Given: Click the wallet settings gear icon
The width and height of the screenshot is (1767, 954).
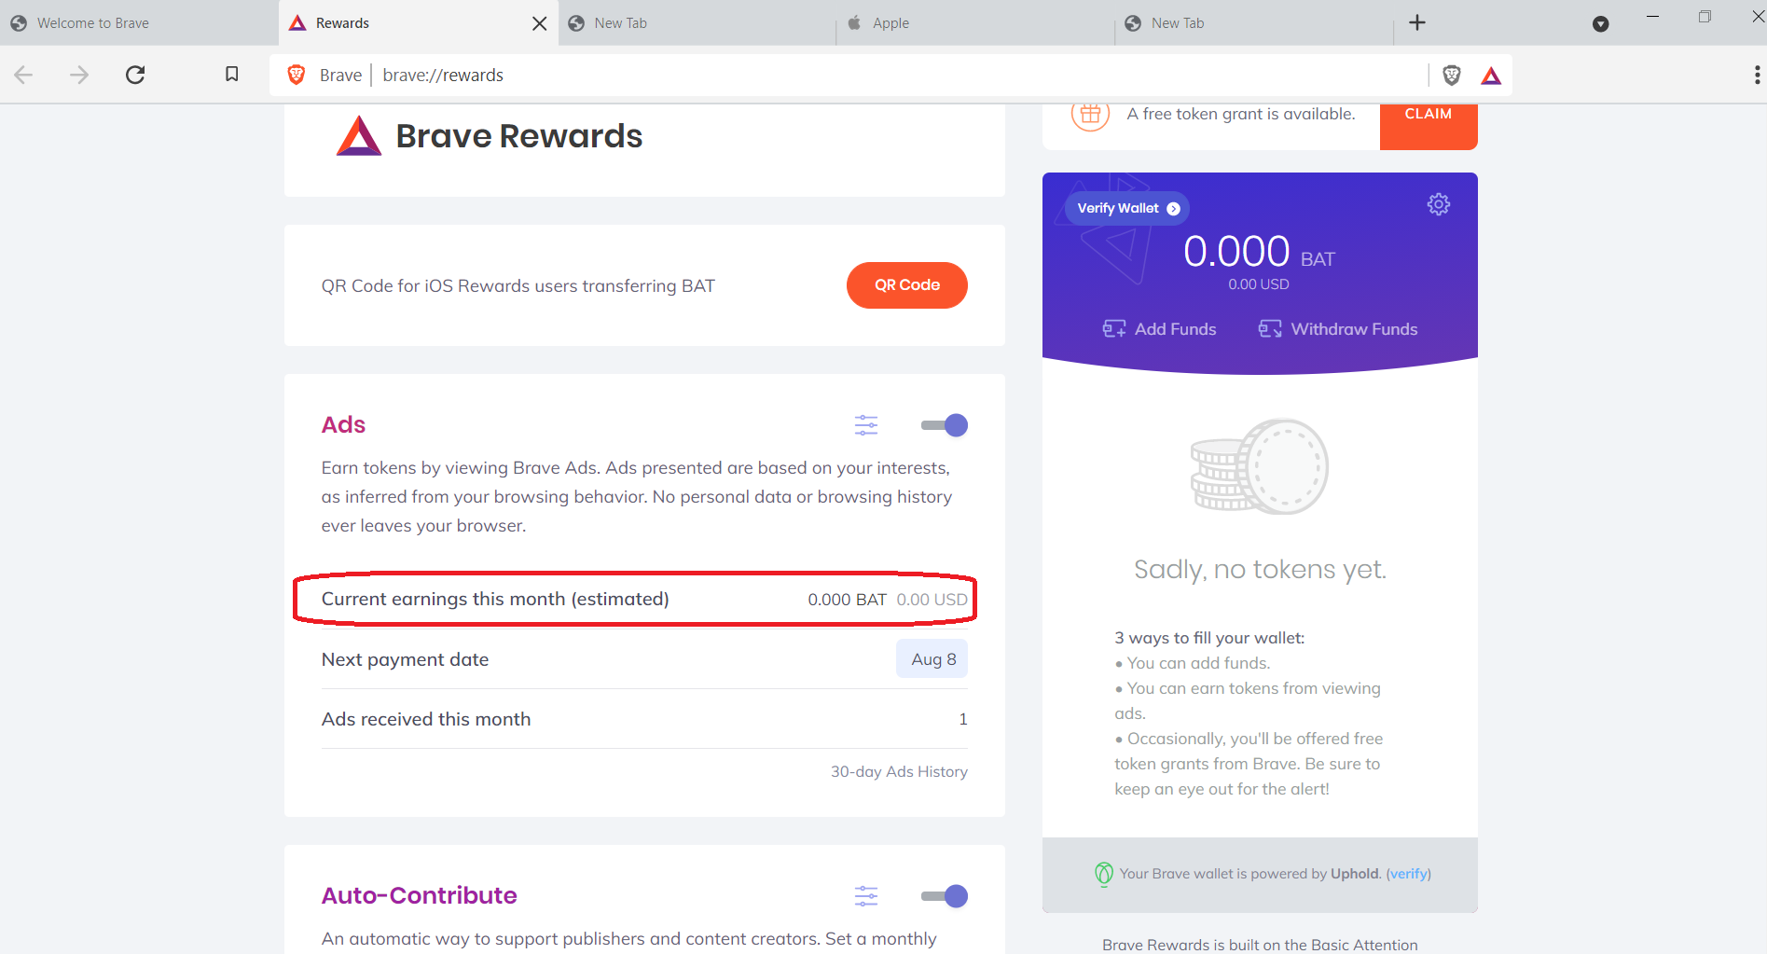Looking at the screenshot, I should pos(1439,203).
